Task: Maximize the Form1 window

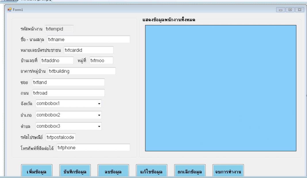Action: pyautogui.click(x=290, y=9)
